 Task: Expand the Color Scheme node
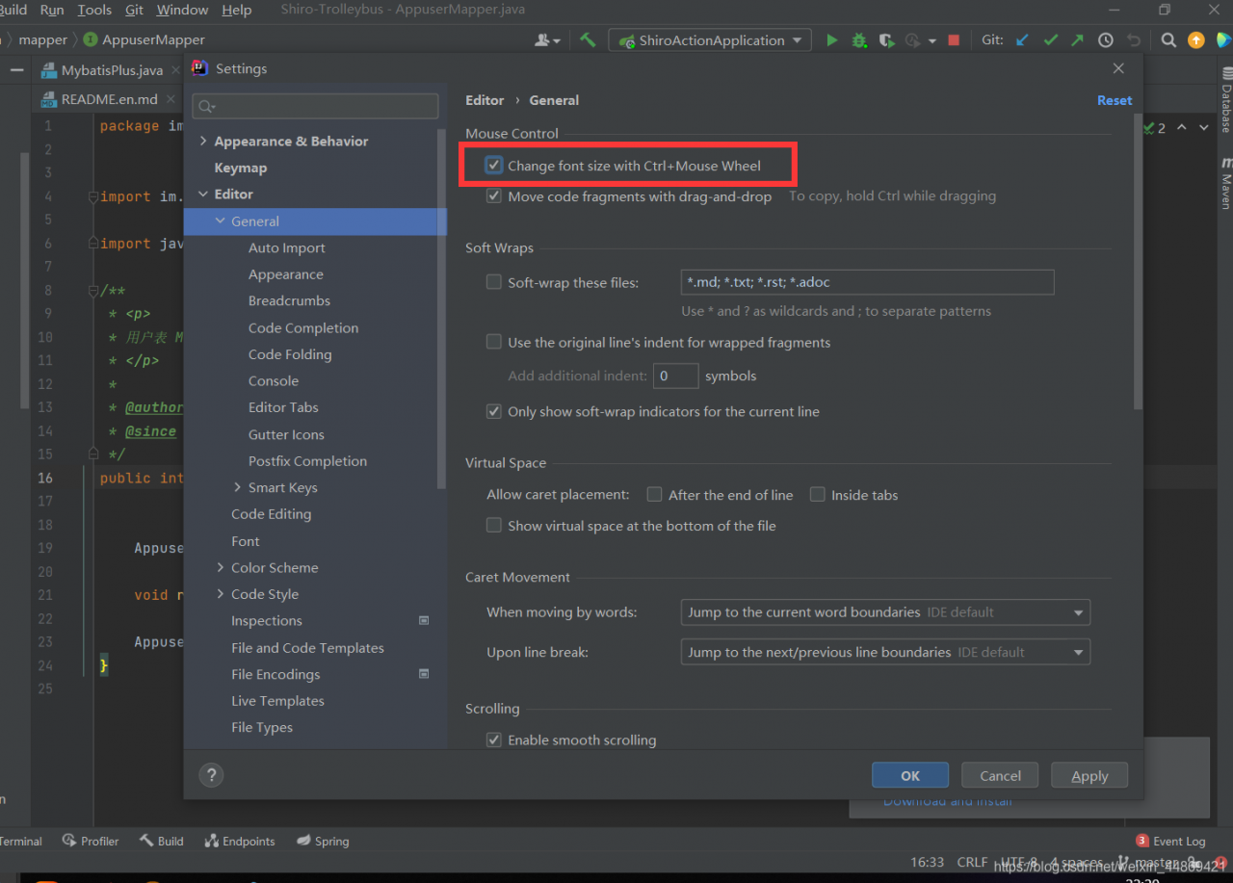tap(221, 567)
